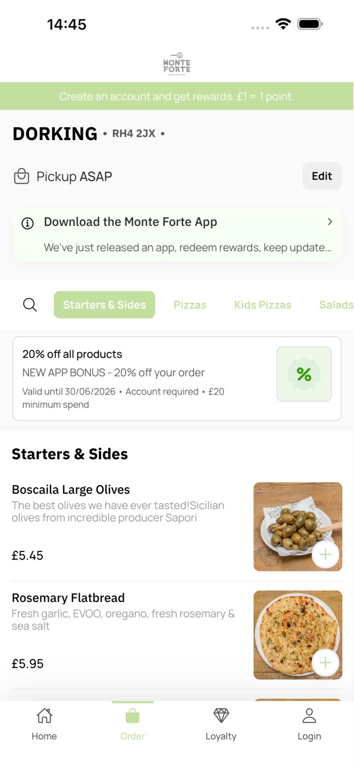Edit the Pickup ASAP setting

coord(322,176)
